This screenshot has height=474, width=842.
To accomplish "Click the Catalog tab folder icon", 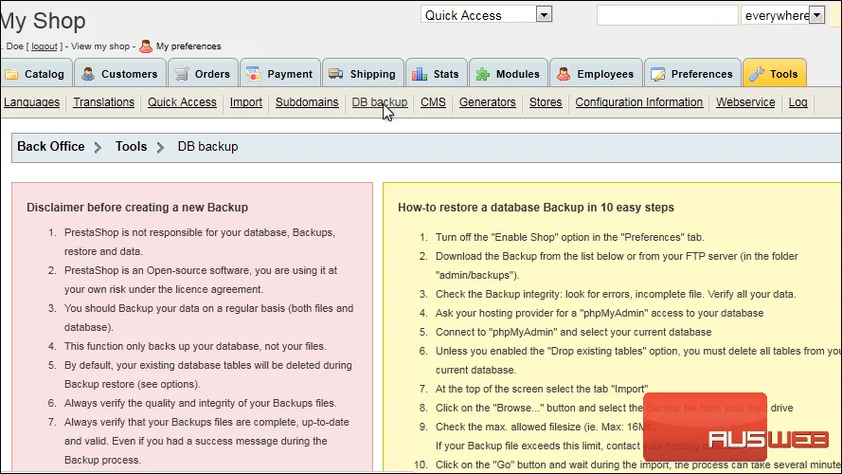I will [x=11, y=74].
